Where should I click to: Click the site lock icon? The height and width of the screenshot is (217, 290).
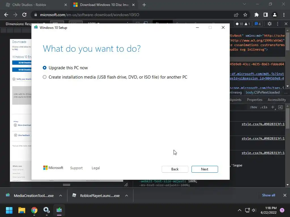click(x=36, y=15)
